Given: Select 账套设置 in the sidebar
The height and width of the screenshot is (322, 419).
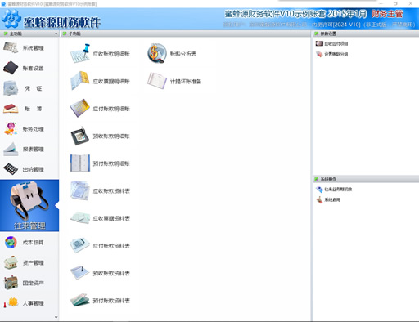Looking at the screenshot, I should pos(29,68).
